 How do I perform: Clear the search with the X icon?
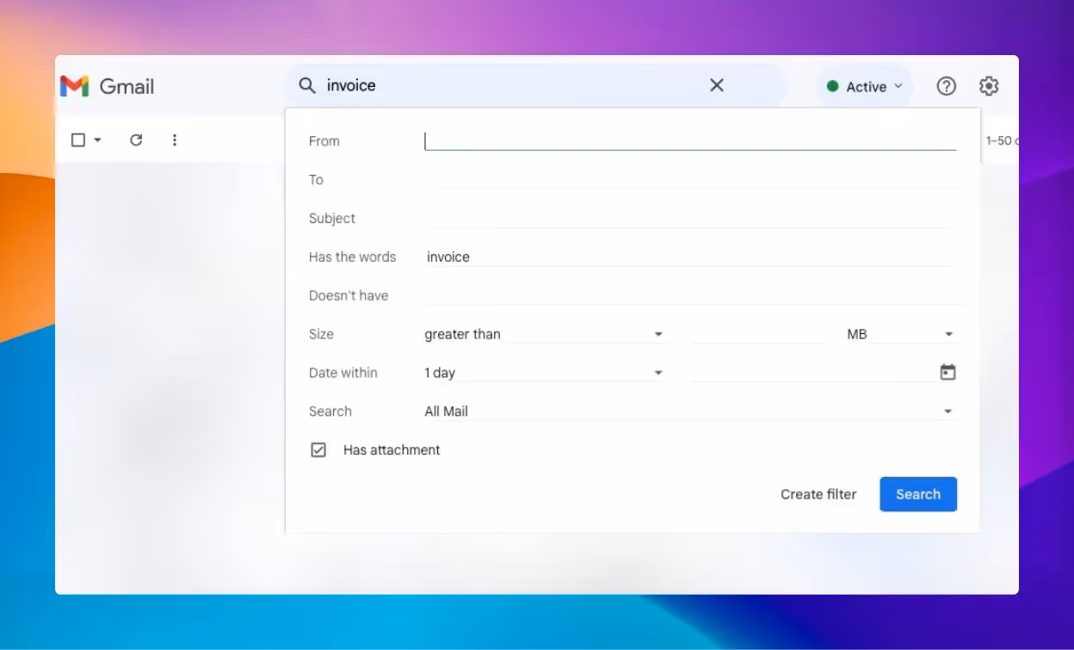click(x=716, y=85)
